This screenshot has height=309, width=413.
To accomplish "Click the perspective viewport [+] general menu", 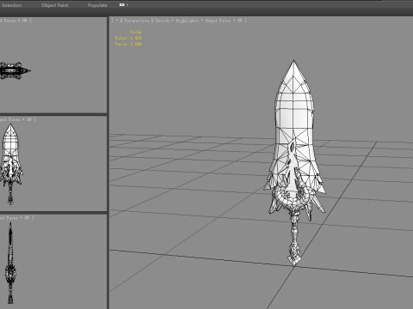I will tap(116, 21).
